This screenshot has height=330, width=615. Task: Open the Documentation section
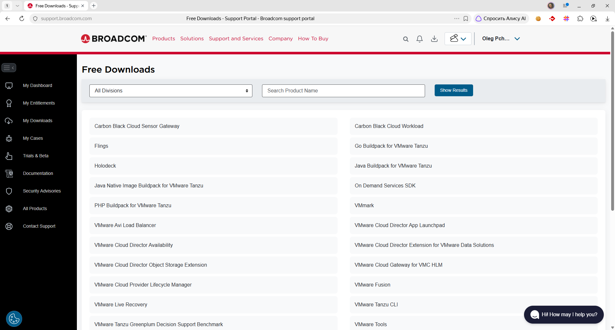pos(38,173)
